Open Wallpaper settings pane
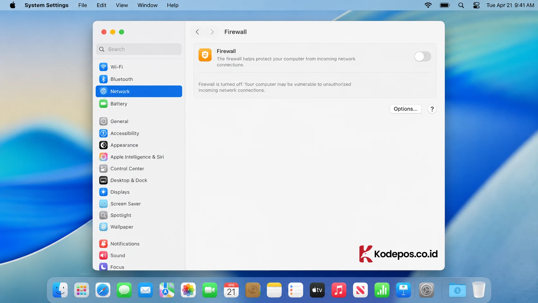Viewport: 538px width, 303px height. (139, 227)
